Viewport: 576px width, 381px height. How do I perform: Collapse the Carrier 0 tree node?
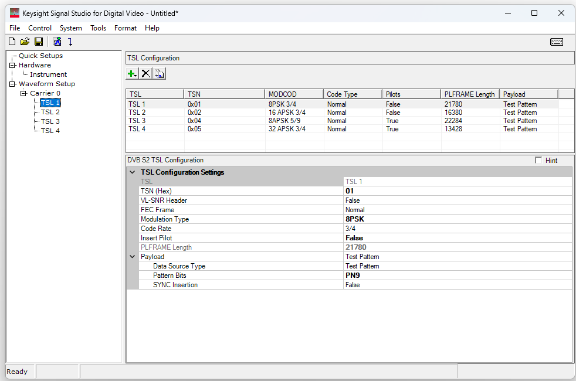point(23,93)
